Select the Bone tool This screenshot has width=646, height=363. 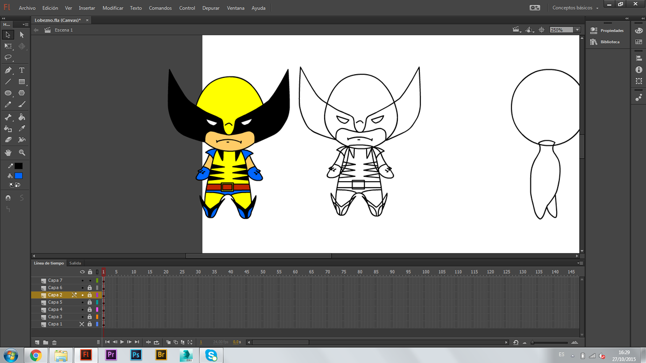[8, 117]
